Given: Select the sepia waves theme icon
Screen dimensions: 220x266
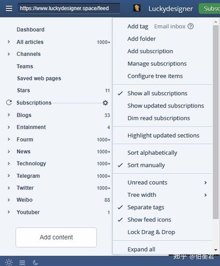Looking at the screenshot, I should tap(22, 262).
